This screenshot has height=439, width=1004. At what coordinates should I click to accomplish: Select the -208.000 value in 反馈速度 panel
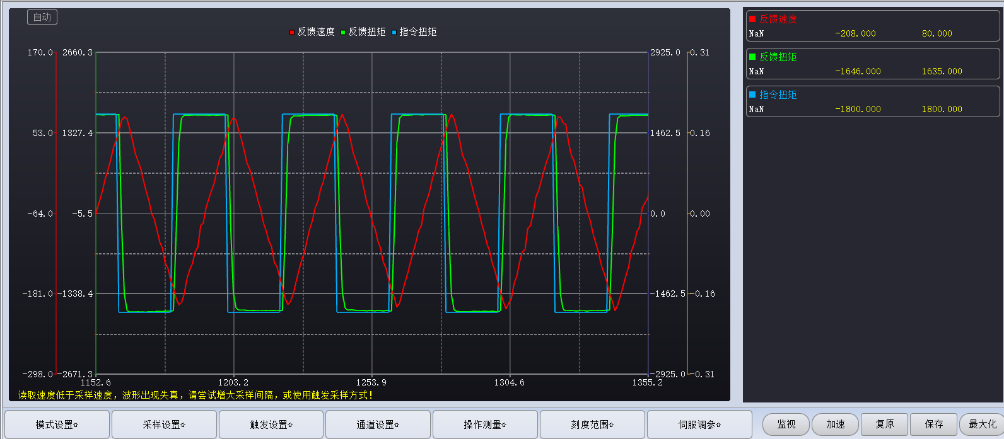855,33
